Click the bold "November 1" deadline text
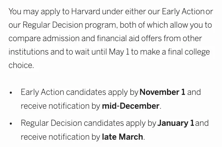222x147 pixels. [162, 92]
